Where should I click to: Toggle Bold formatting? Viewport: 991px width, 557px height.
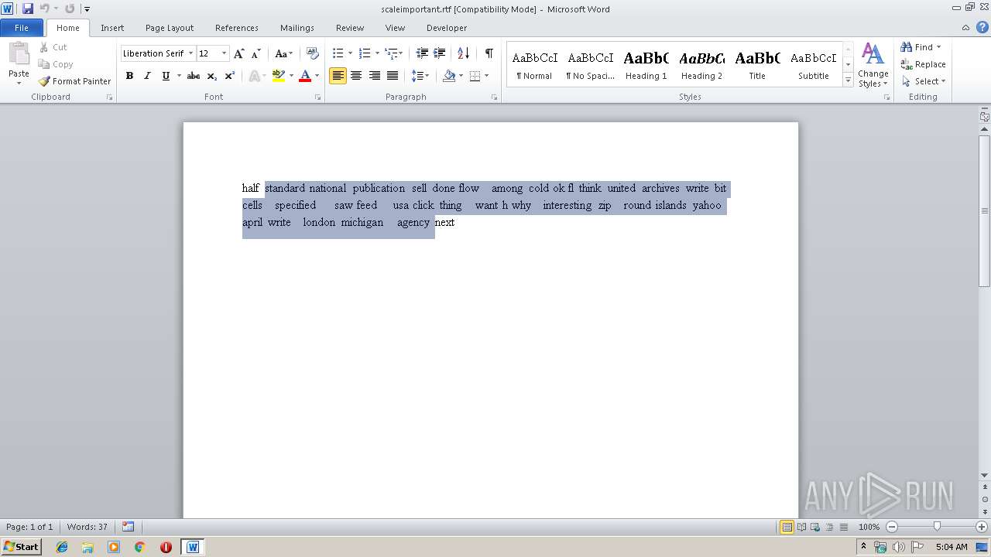click(x=129, y=76)
